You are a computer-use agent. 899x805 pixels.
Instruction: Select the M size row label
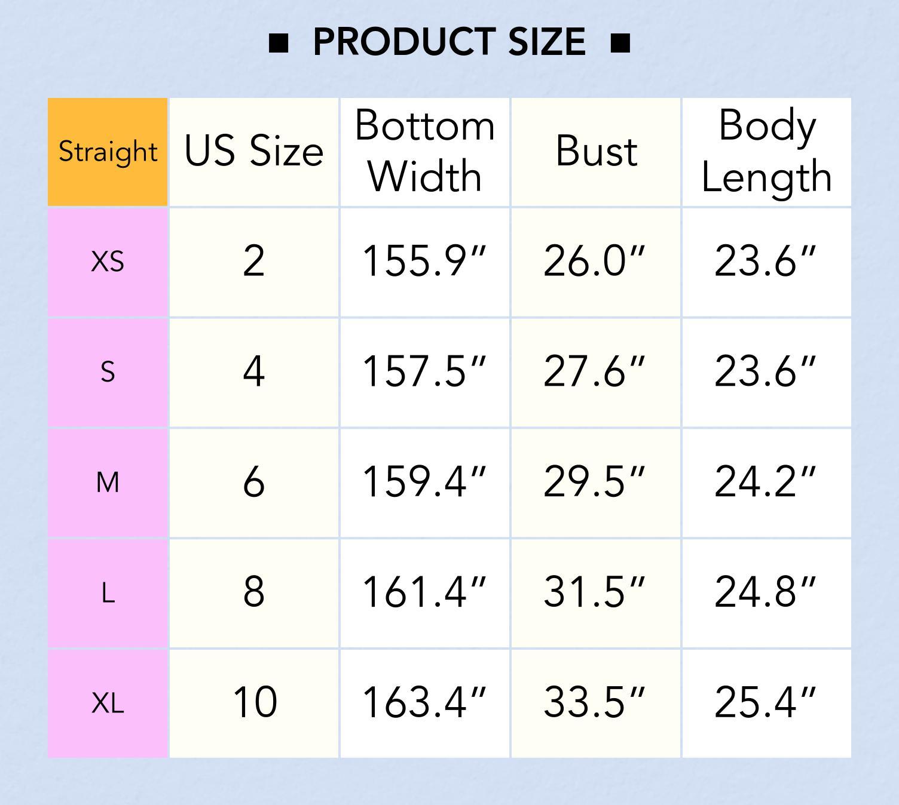click(x=108, y=482)
